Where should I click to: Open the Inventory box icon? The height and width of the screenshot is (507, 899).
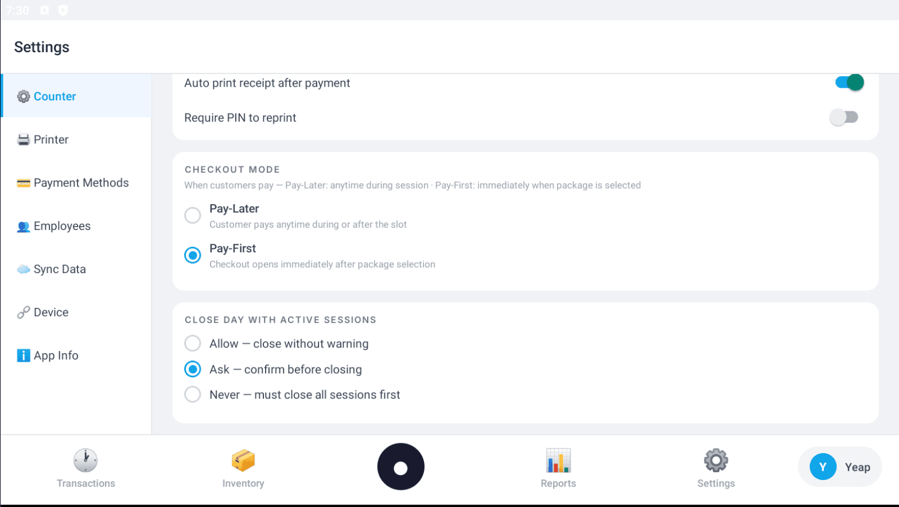(243, 460)
